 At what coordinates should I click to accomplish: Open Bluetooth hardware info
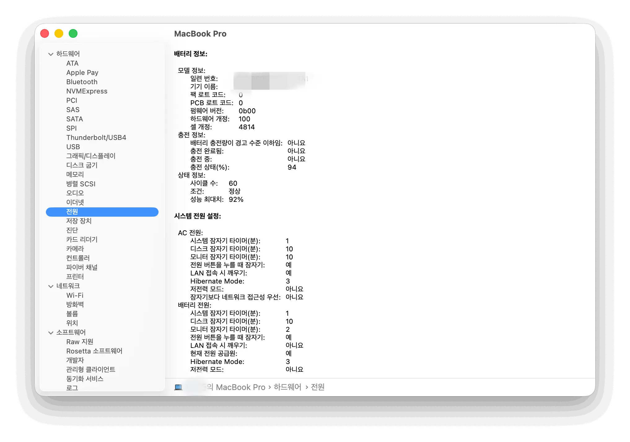click(82, 82)
